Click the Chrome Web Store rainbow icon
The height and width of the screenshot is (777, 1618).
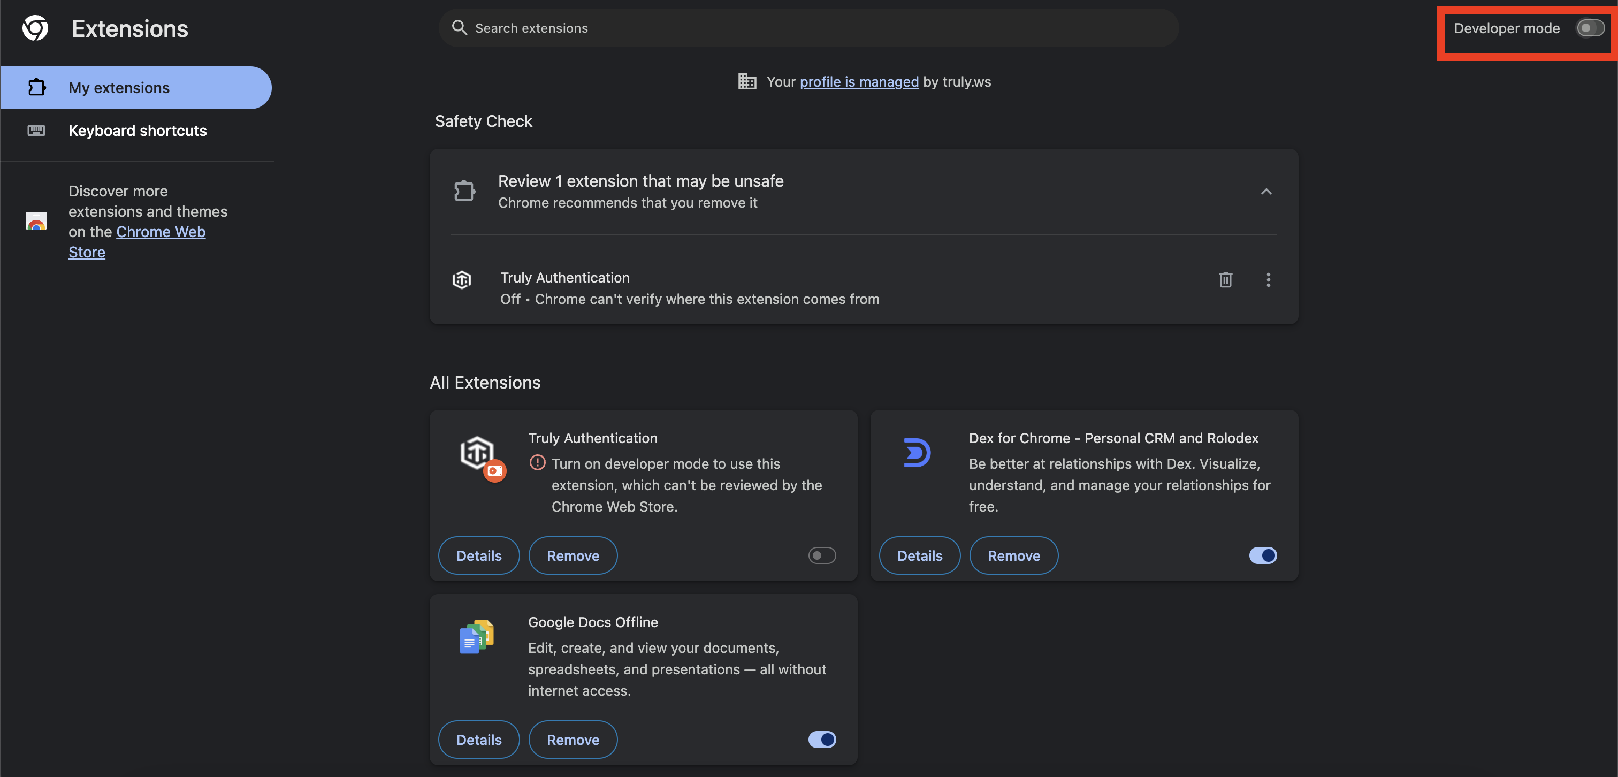point(36,221)
